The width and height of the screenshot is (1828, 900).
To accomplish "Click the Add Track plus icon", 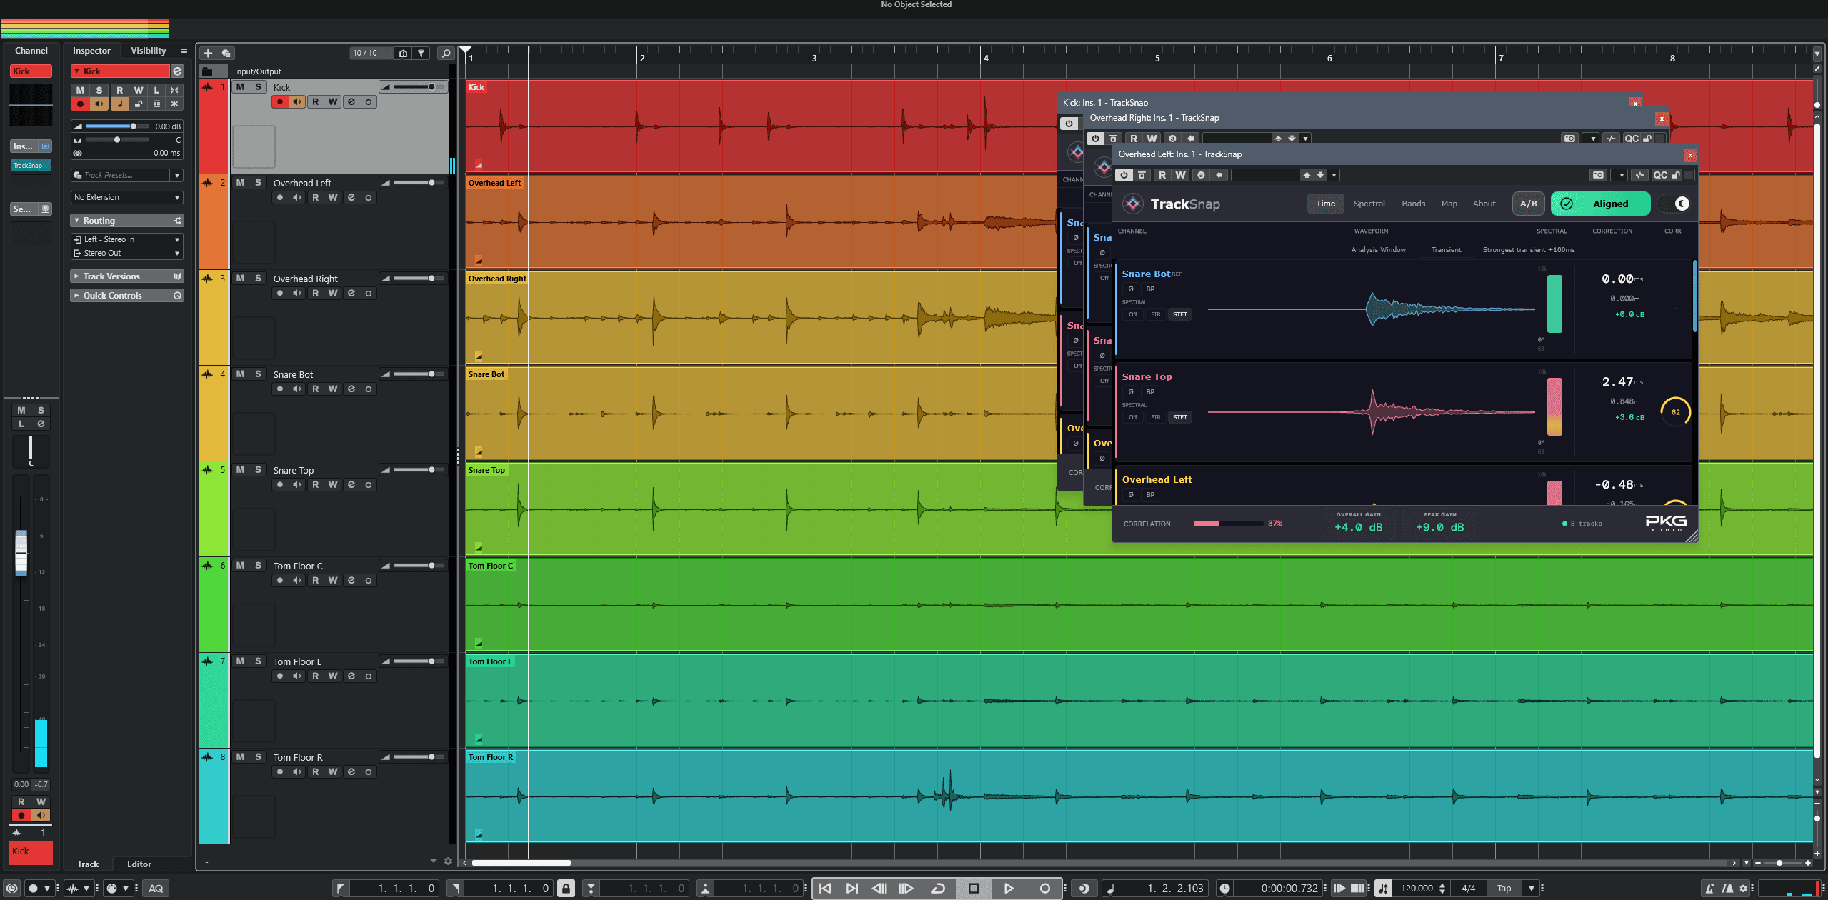I will pyautogui.click(x=208, y=54).
